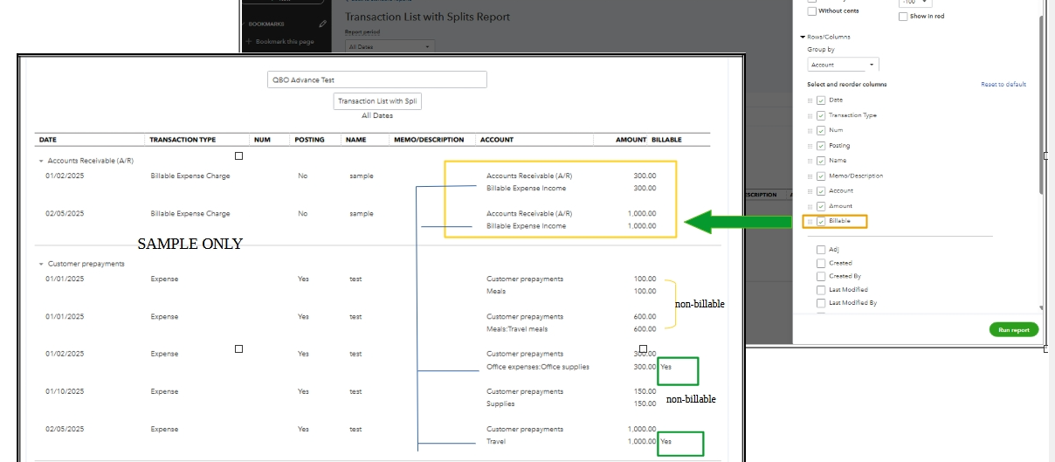The height and width of the screenshot is (462, 1055).
Task: Click the customize panel vertical scrollbar
Action: click(1043, 105)
